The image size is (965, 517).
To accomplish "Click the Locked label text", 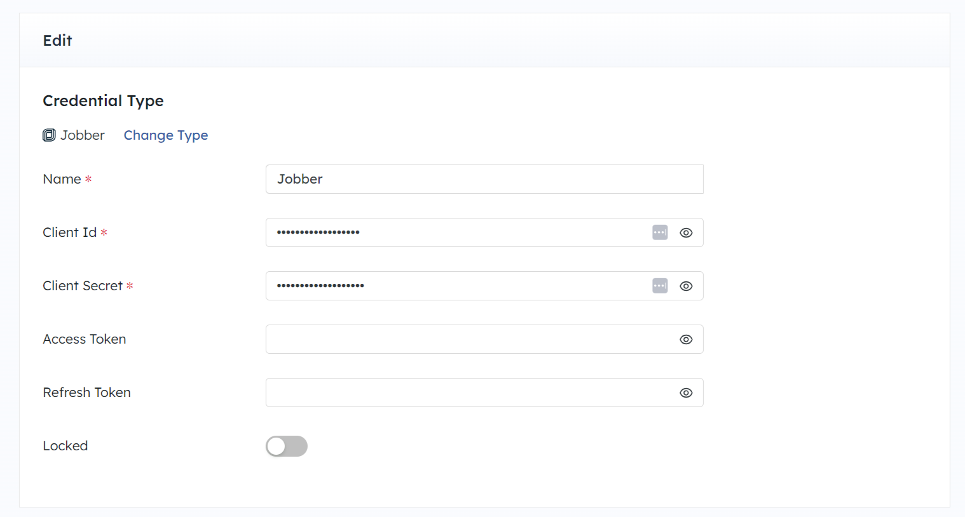I will click(x=65, y=446).
